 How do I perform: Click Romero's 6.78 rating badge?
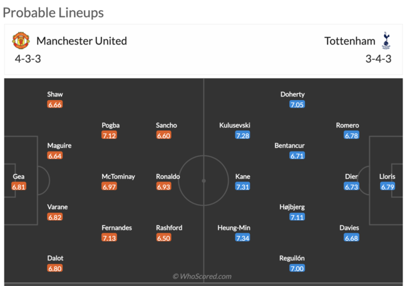pos(351,135)
